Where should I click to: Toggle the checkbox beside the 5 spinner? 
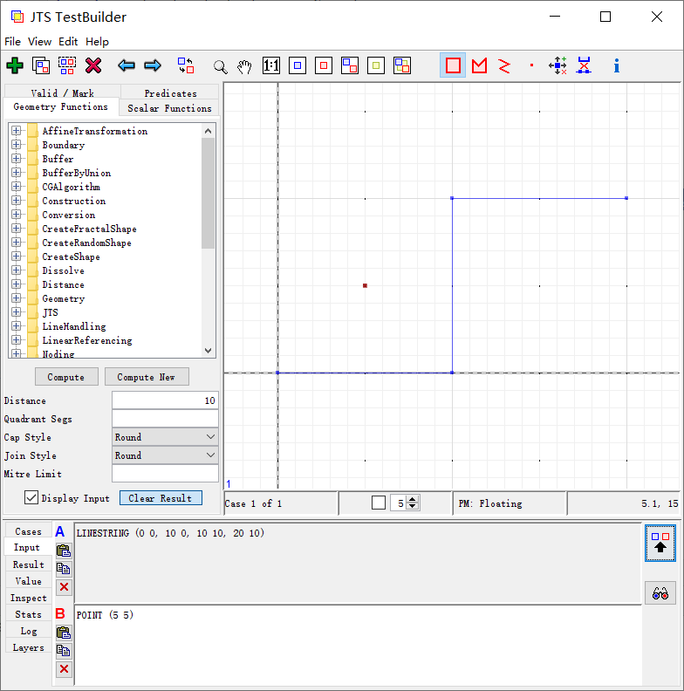coord(379,503)
